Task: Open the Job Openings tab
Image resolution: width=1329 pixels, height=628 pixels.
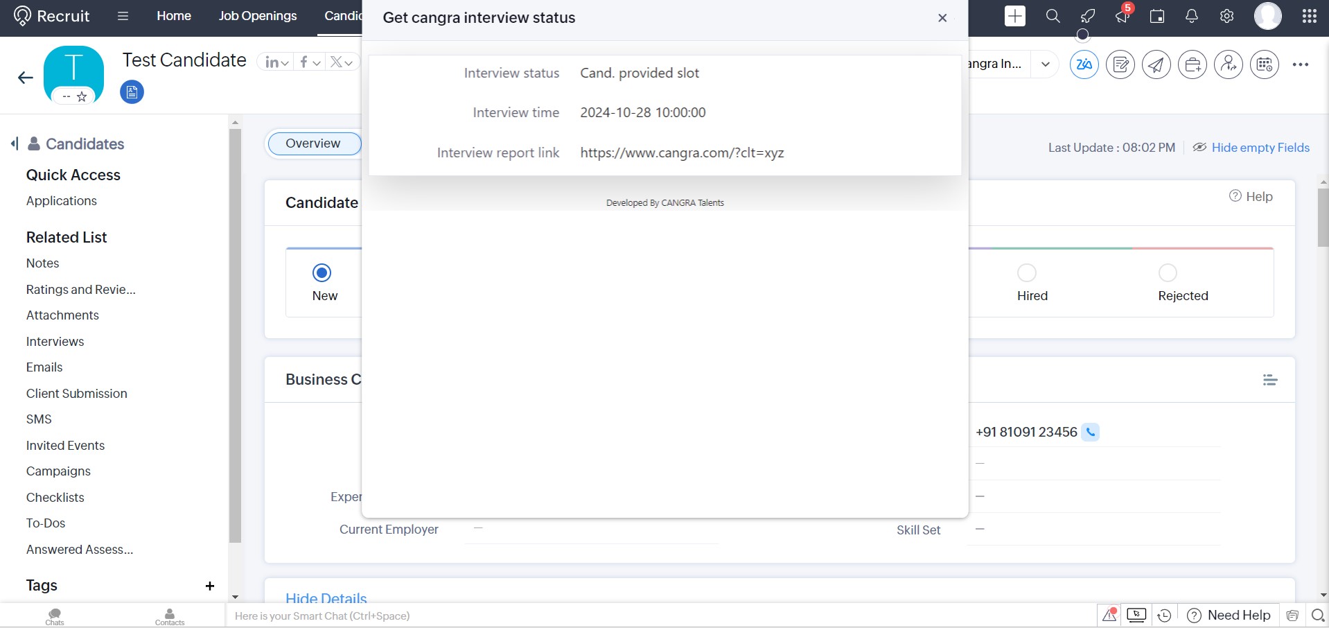Action: pyautogui.click(x=258, y=16)
